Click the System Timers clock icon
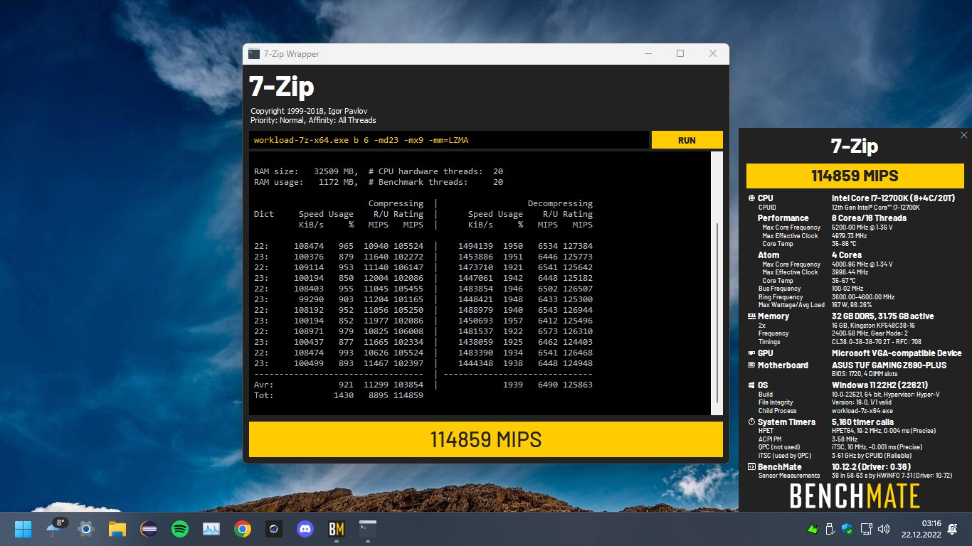972x546 pixels. click(x=751, y=422)
